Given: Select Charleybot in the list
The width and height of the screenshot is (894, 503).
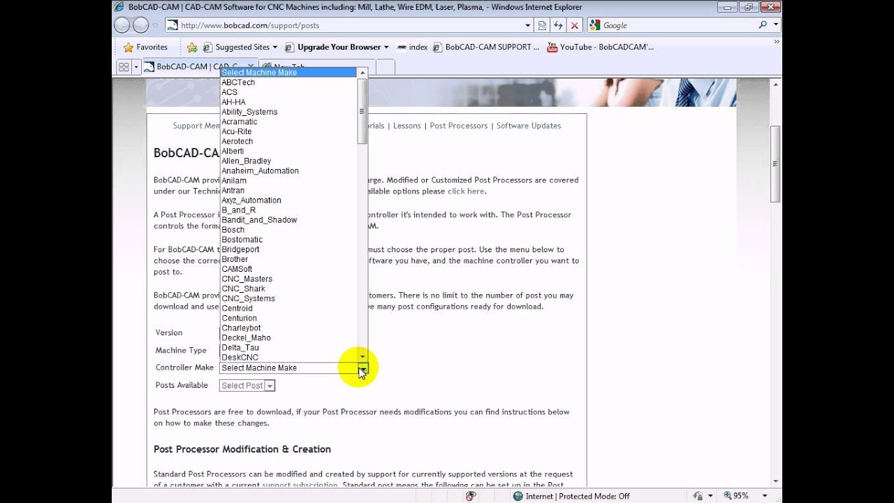Looking at the screenshot, I should (x=288, y=328).
